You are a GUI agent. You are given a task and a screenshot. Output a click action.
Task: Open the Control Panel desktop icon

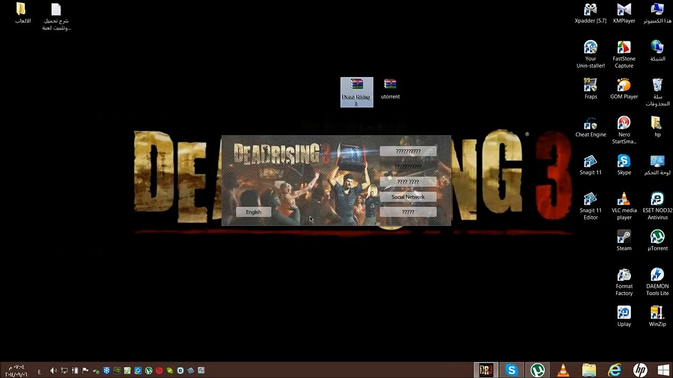tap(657, 165)
